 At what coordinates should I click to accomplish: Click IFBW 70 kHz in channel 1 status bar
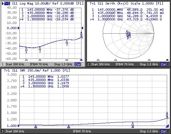39,64
